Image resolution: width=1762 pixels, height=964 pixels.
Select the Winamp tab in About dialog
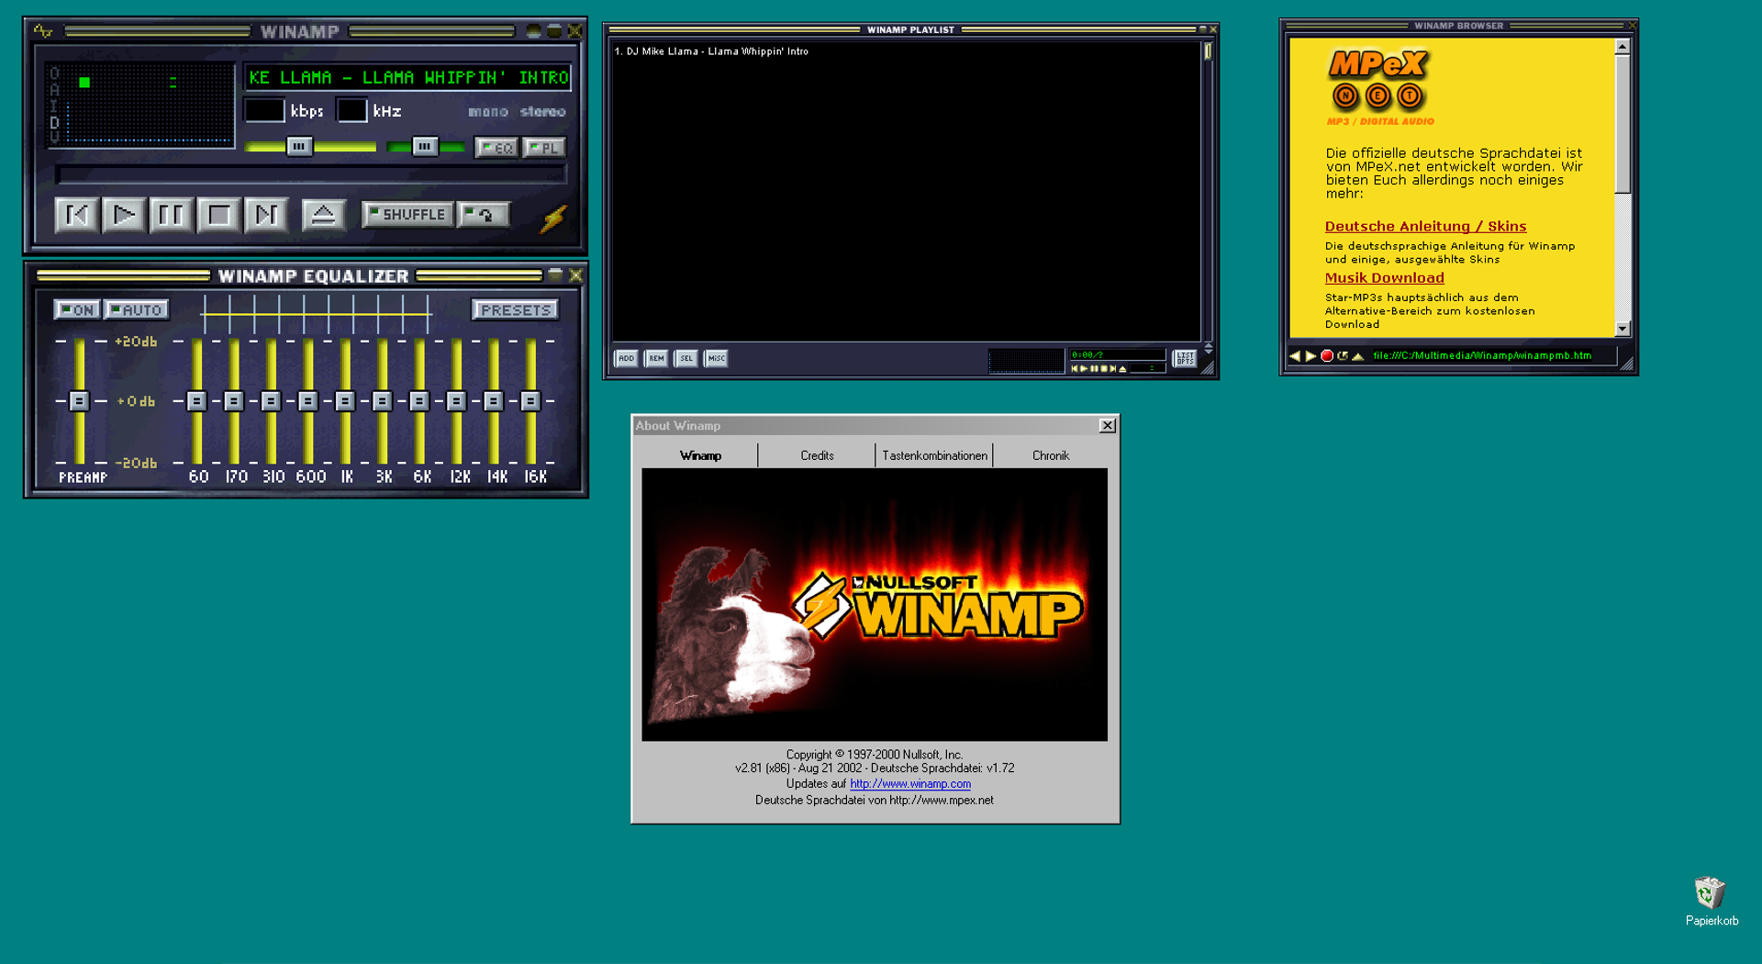coord(700,455)
